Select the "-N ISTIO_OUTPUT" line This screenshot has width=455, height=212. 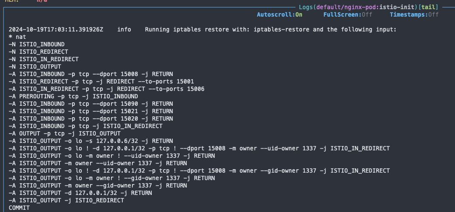35,66
